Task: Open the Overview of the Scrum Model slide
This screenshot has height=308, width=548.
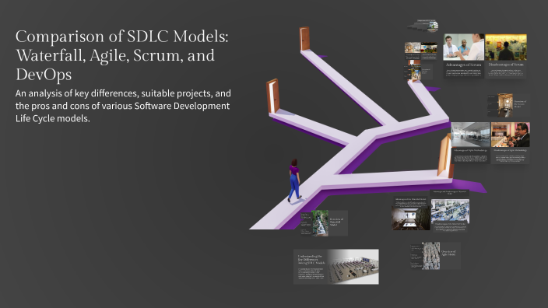Action: (509, 105)
